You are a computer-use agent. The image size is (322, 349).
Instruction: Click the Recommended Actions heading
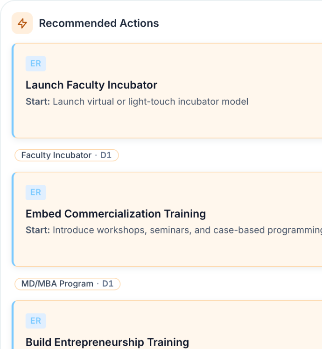click(98, 23)
